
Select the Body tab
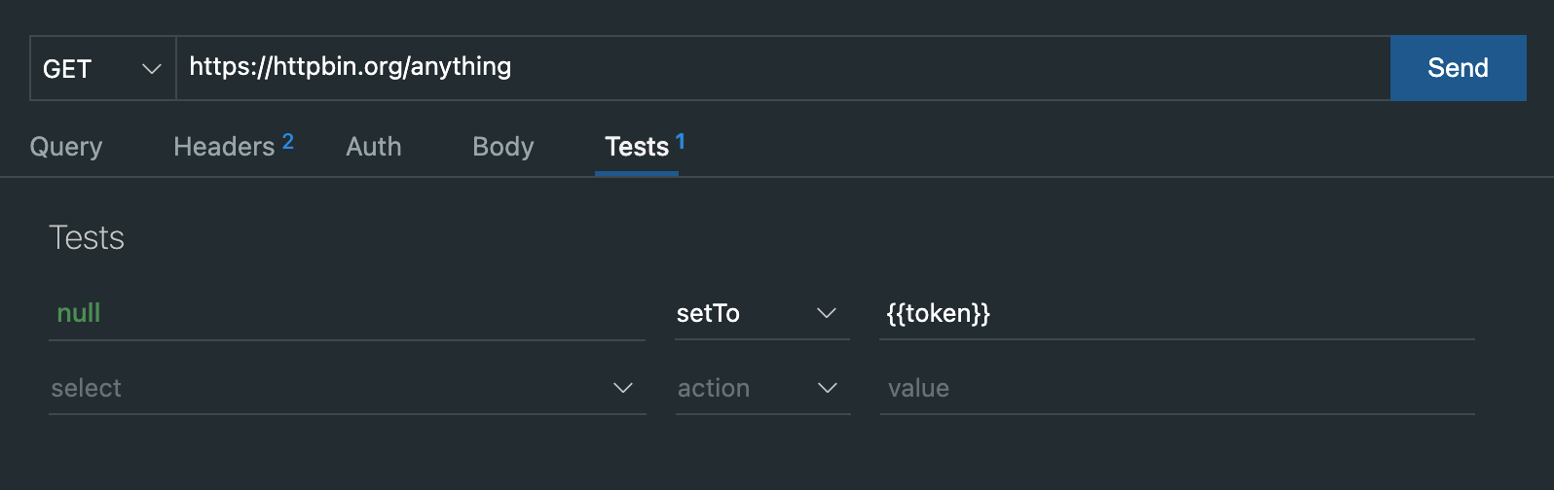(503, 147)
